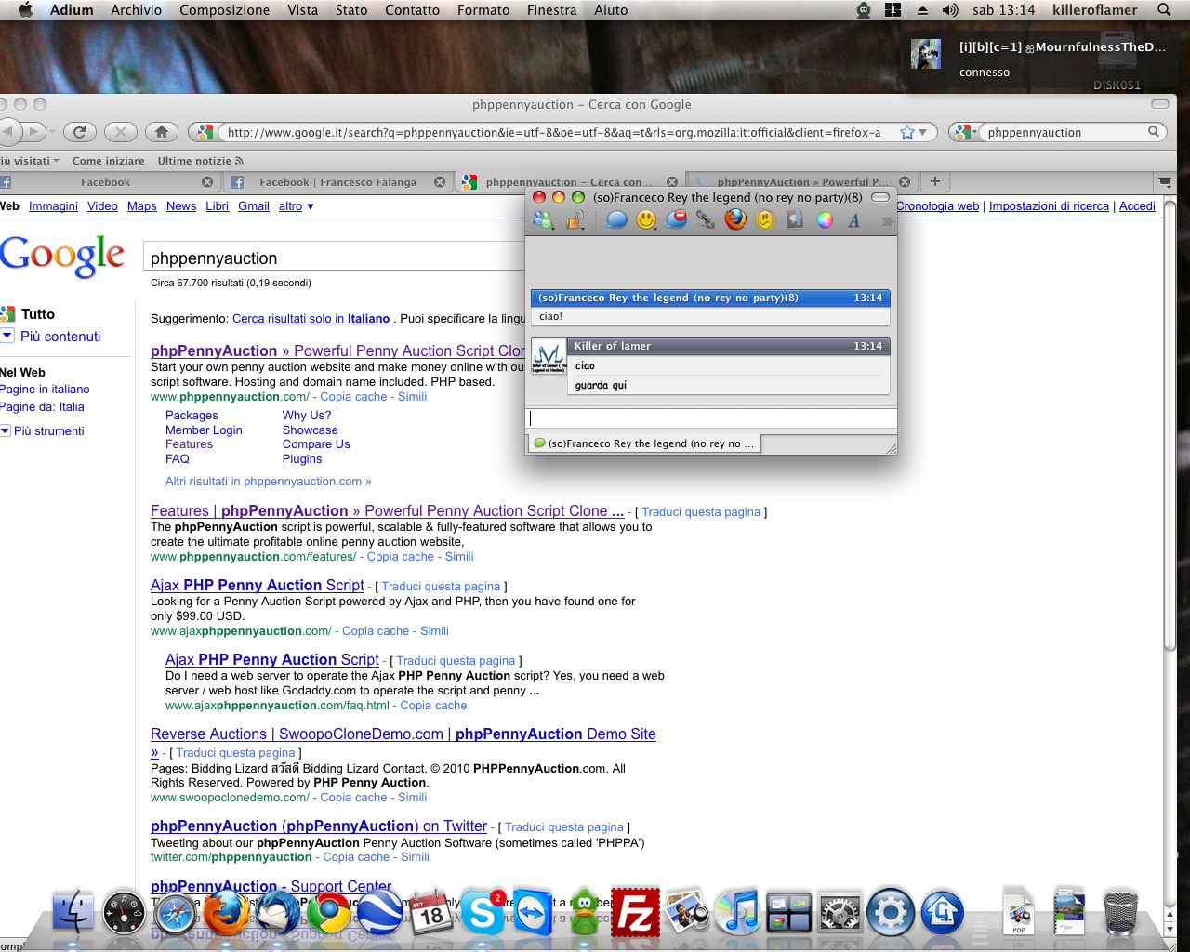Open the contacts icon in Adium chat toolbar
This screenshot has width=1190, height=952.
544,220
